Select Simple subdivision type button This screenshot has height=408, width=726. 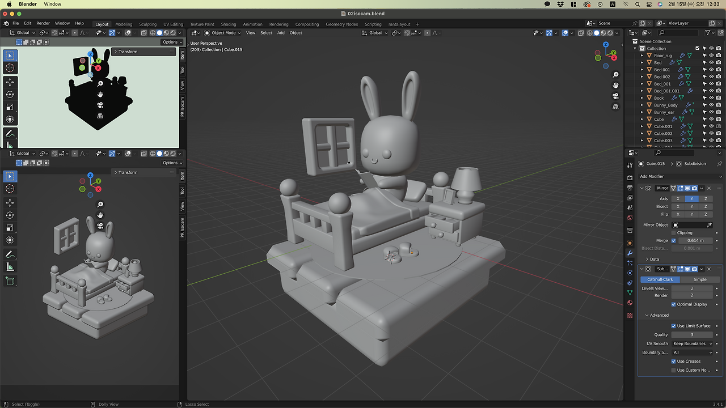click(x=700, y=279)
